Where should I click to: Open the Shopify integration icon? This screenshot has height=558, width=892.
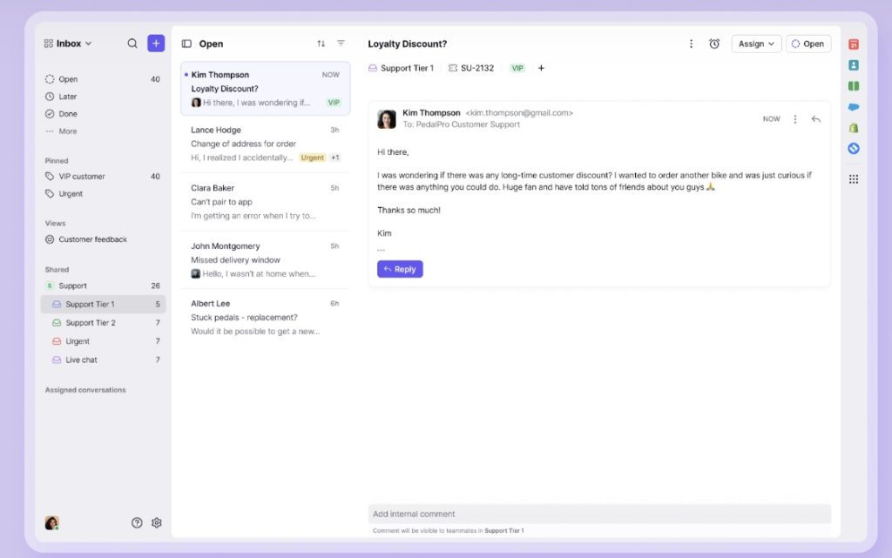click(853, 129)
